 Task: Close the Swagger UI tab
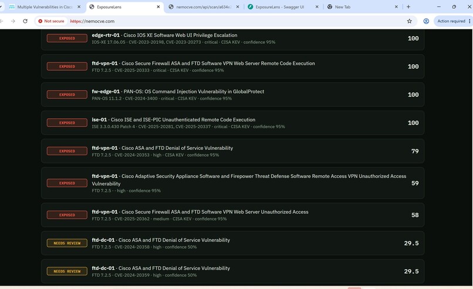(x=317, y=7)
